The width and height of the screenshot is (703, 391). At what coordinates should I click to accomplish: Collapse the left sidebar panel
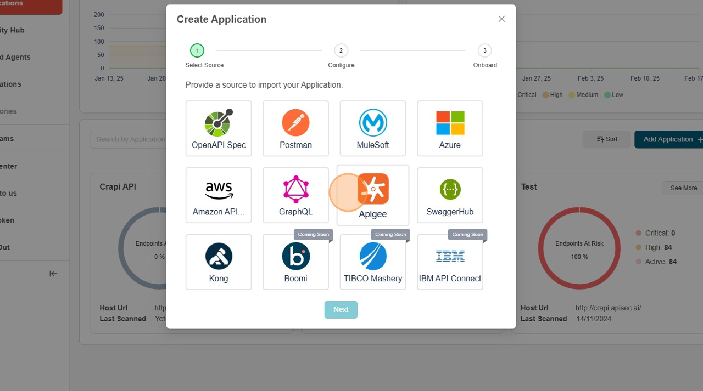(53, 273)
